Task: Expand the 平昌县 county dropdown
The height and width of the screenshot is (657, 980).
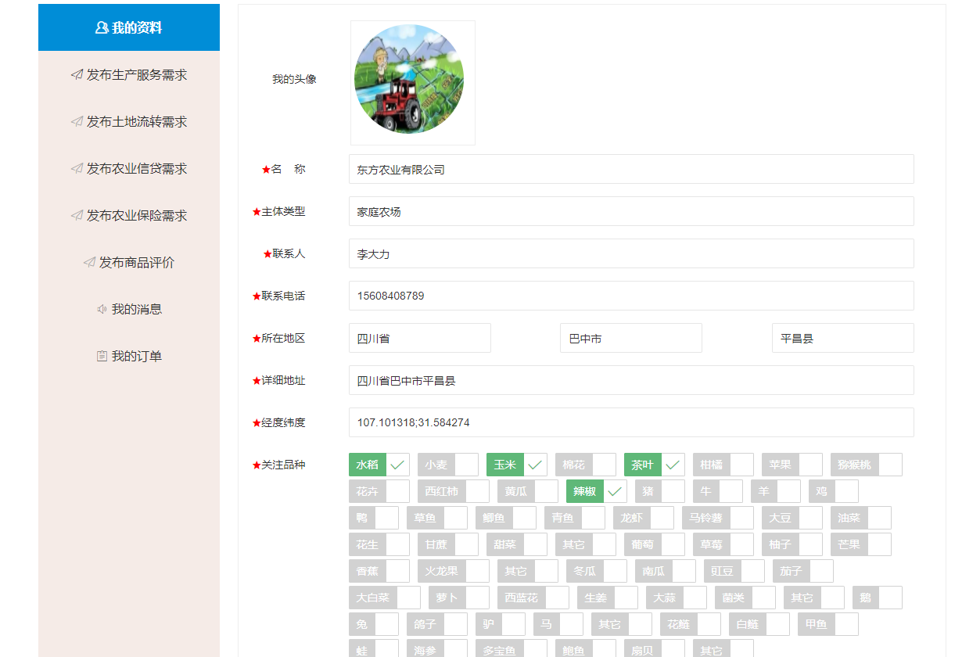Action: point(842,338)
